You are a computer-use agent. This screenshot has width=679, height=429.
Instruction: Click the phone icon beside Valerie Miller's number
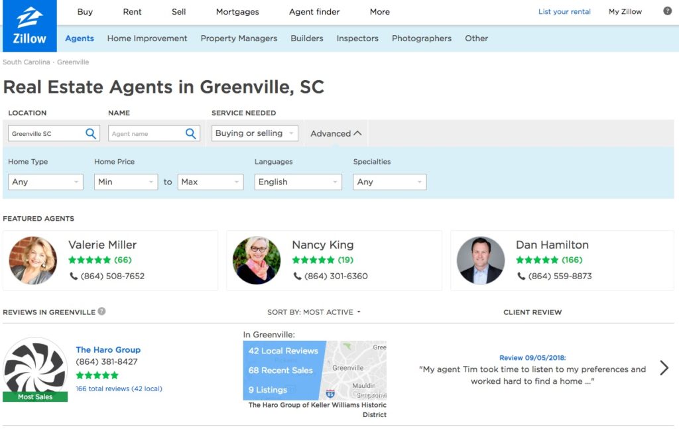pyautogui.click(x=74, y=276)
